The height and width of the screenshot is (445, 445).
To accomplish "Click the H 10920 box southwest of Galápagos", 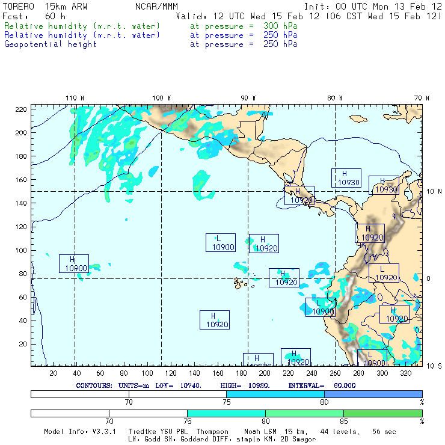I will click(x=214, y=319).
